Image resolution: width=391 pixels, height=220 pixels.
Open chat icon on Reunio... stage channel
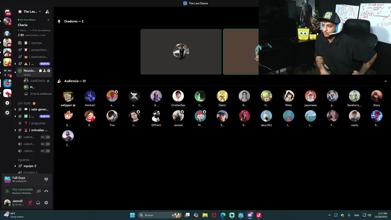click(40, 71)
